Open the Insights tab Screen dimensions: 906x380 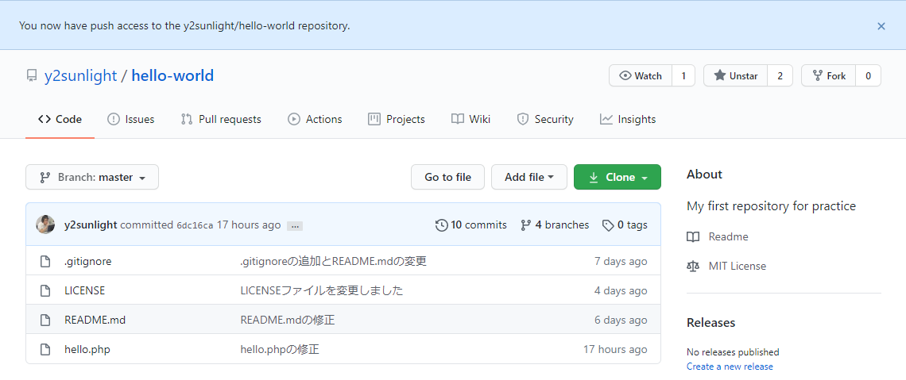coord(628,119)
